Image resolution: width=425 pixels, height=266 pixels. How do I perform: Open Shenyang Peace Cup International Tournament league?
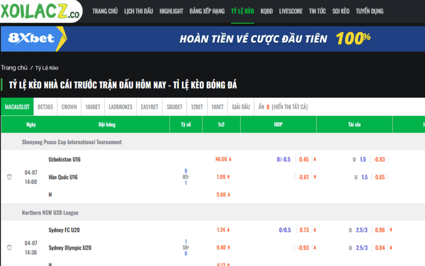coord(72,142)
